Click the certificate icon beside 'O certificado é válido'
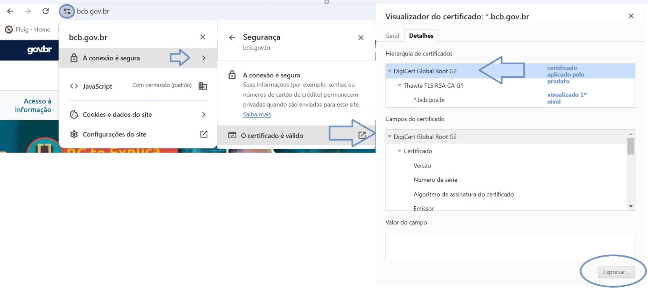 232,136
